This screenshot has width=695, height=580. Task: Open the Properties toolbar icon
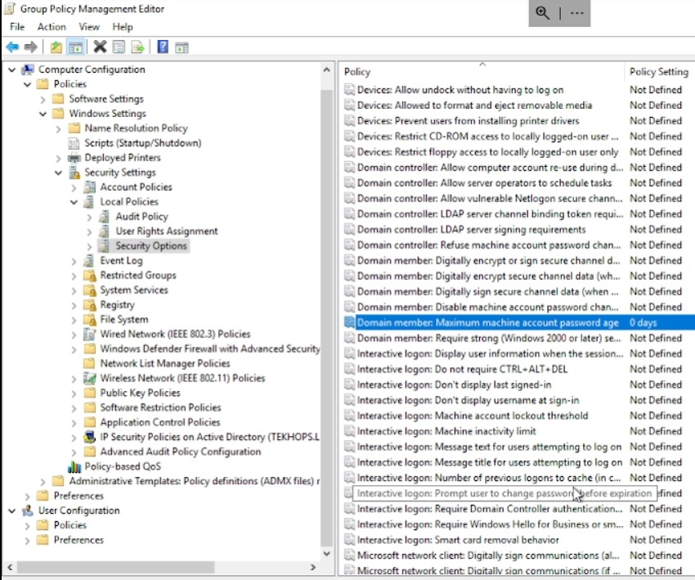pos(119,47)
